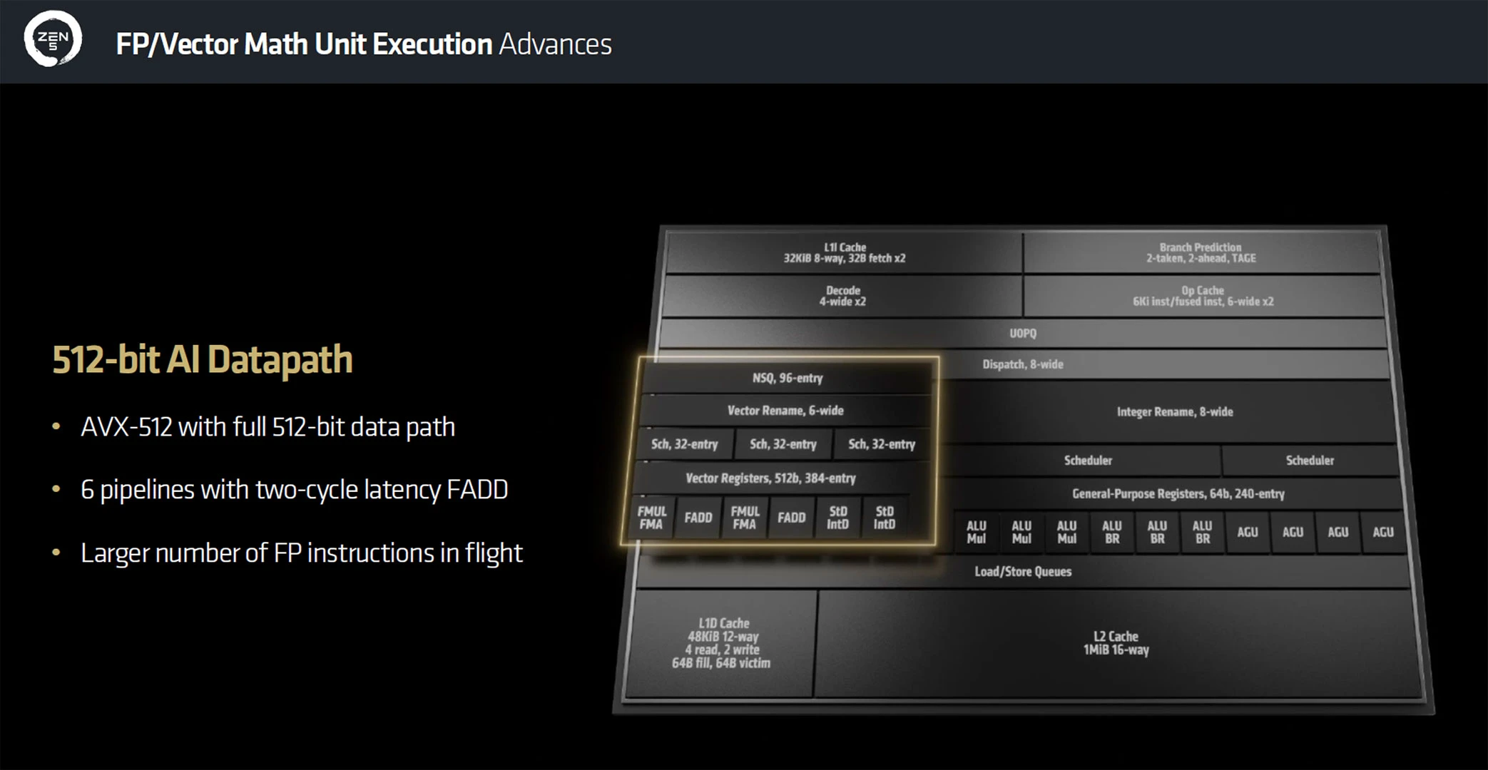The width and height of the screenshot is (1488, 770).
Task: Click the Vector Rename, 6-wide block
Action: [785, 411]
